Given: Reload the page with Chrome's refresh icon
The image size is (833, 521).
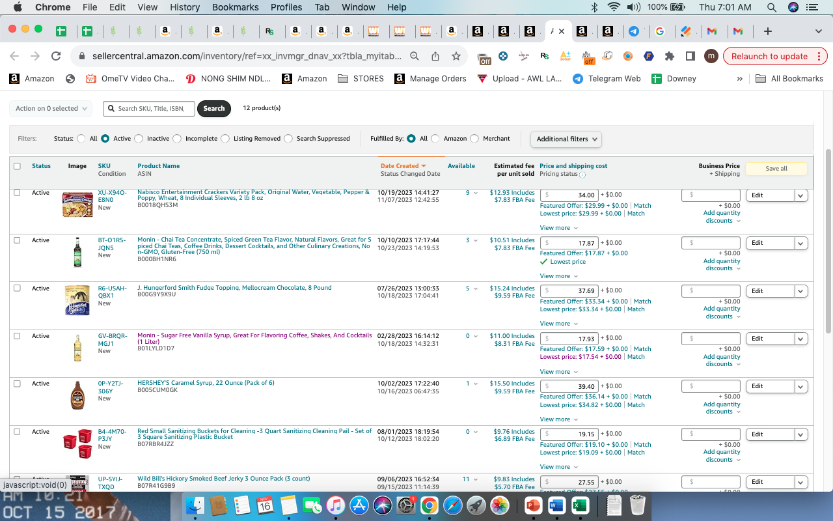Looking at the screenshot, I should point(56,56).
